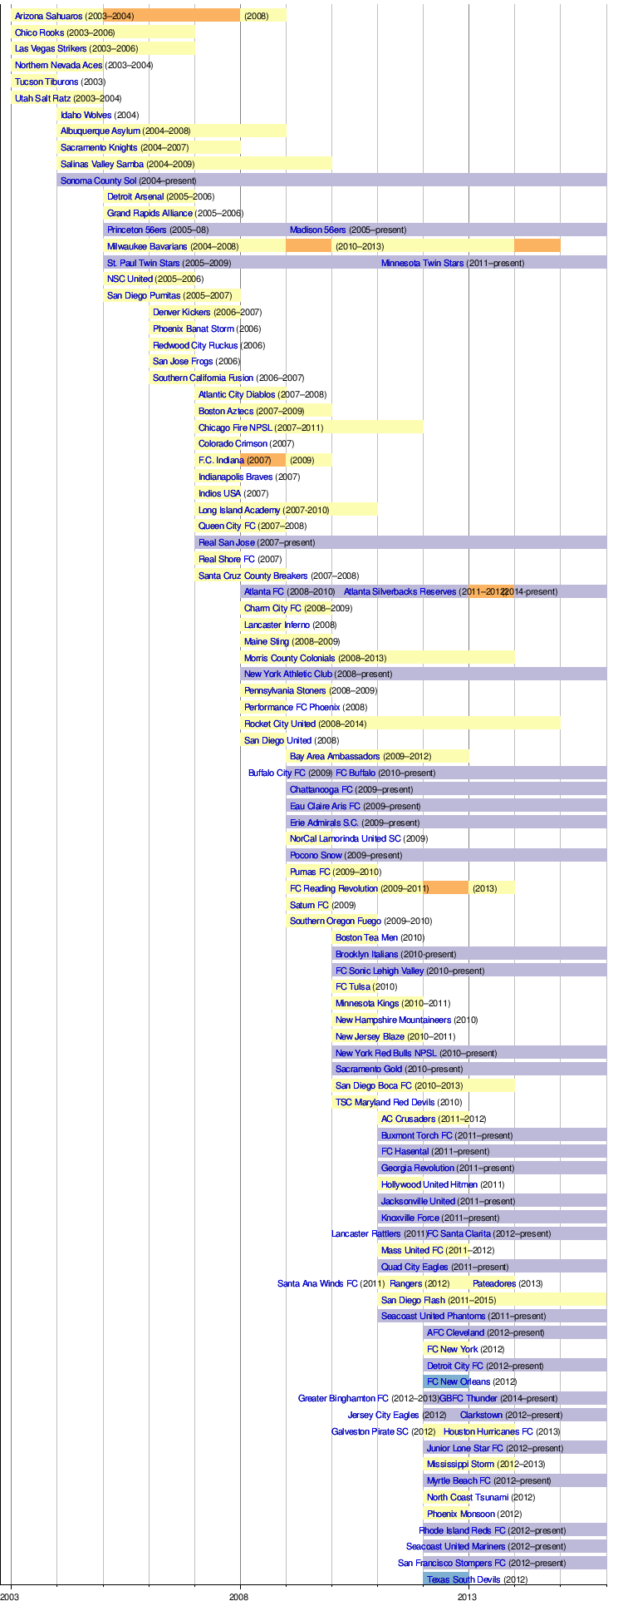Open Madison 56ers team page
The width and height of the screenshot is (623, 1601).
[x=317, y=230]
